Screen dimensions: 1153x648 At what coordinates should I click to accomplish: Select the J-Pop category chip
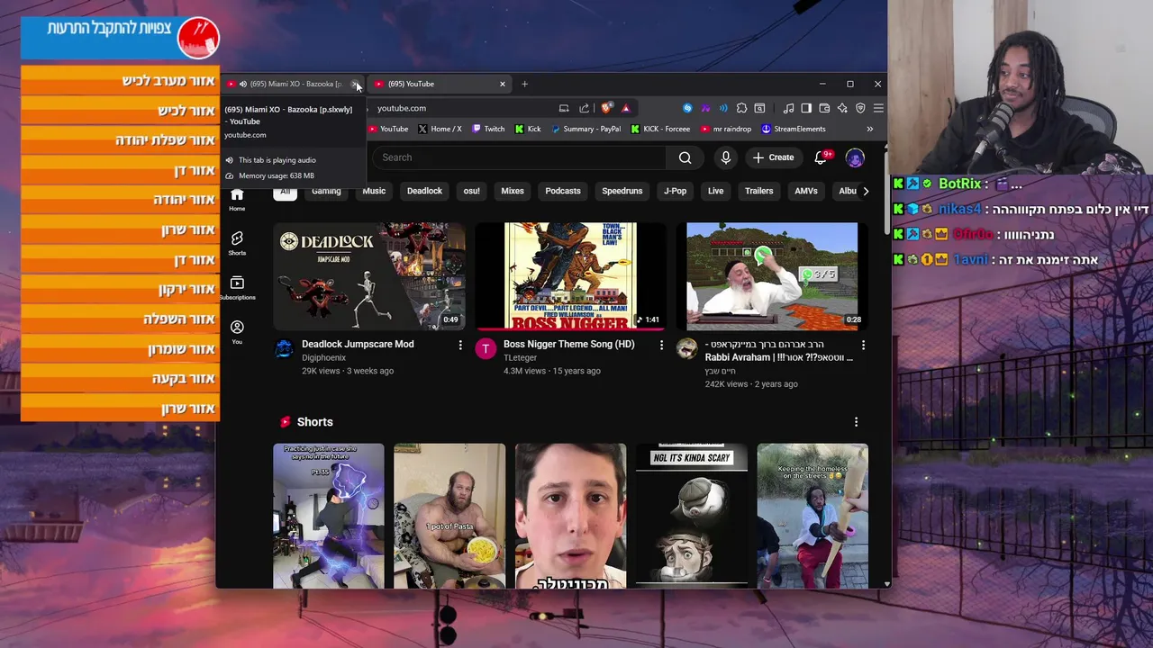coord(675,191)
